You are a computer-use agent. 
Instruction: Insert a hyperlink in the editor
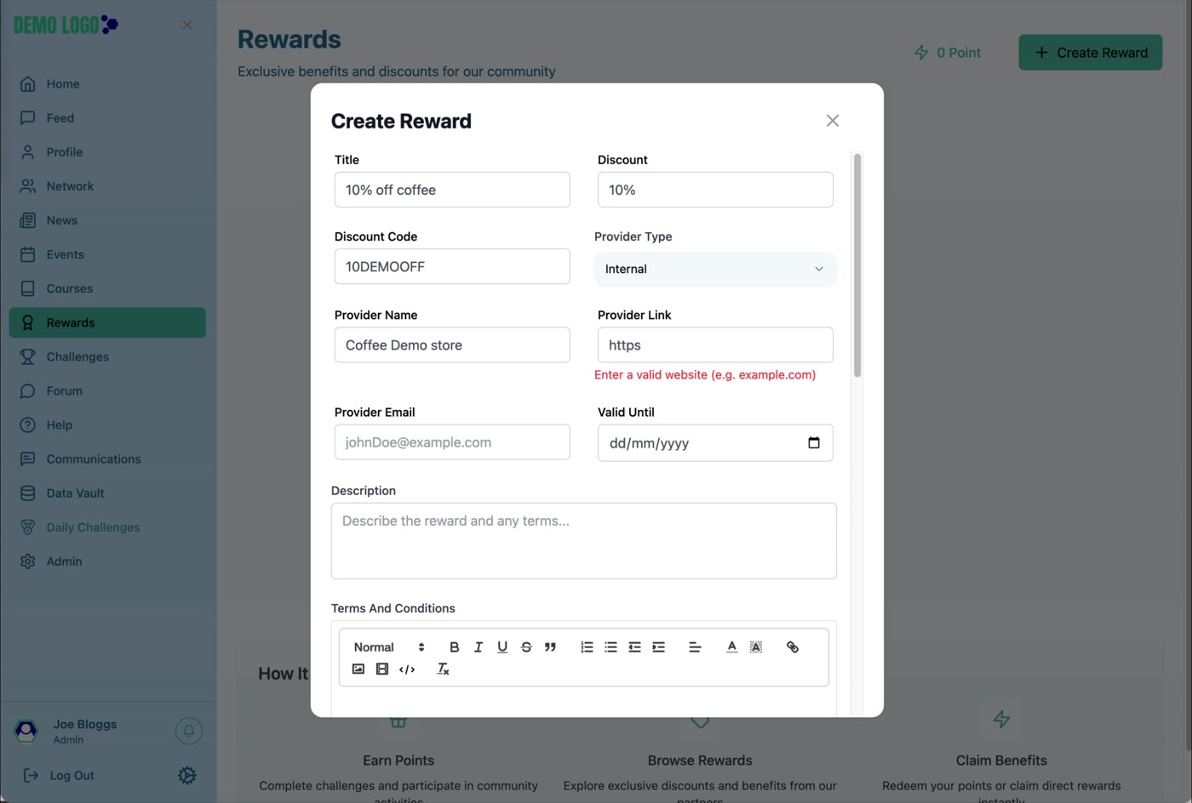coord(793,647)
